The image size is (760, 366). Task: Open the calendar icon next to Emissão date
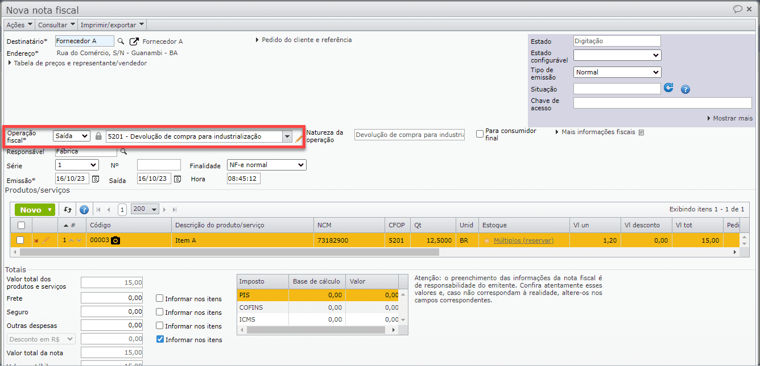96,179
